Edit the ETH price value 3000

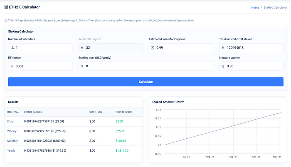[x=44, y=66]
